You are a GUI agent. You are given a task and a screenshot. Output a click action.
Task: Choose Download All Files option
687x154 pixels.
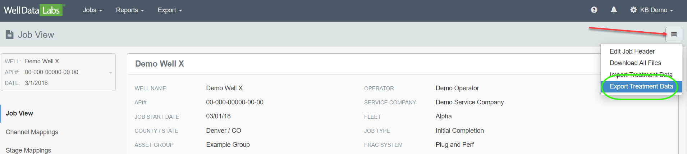coord(635,63)
